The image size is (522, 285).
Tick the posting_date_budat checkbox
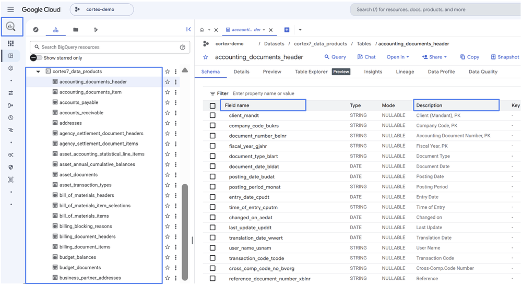212,176
